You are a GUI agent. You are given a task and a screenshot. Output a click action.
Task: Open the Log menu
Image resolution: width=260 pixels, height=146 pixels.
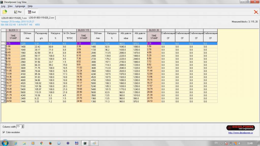point(3,6)
